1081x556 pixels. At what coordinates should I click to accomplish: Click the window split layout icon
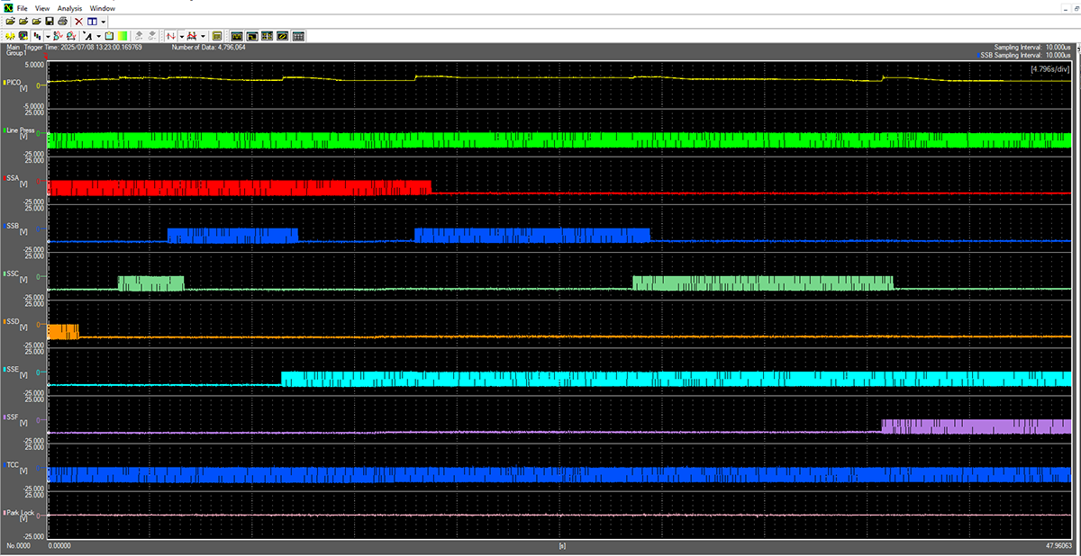coord(92,21)
